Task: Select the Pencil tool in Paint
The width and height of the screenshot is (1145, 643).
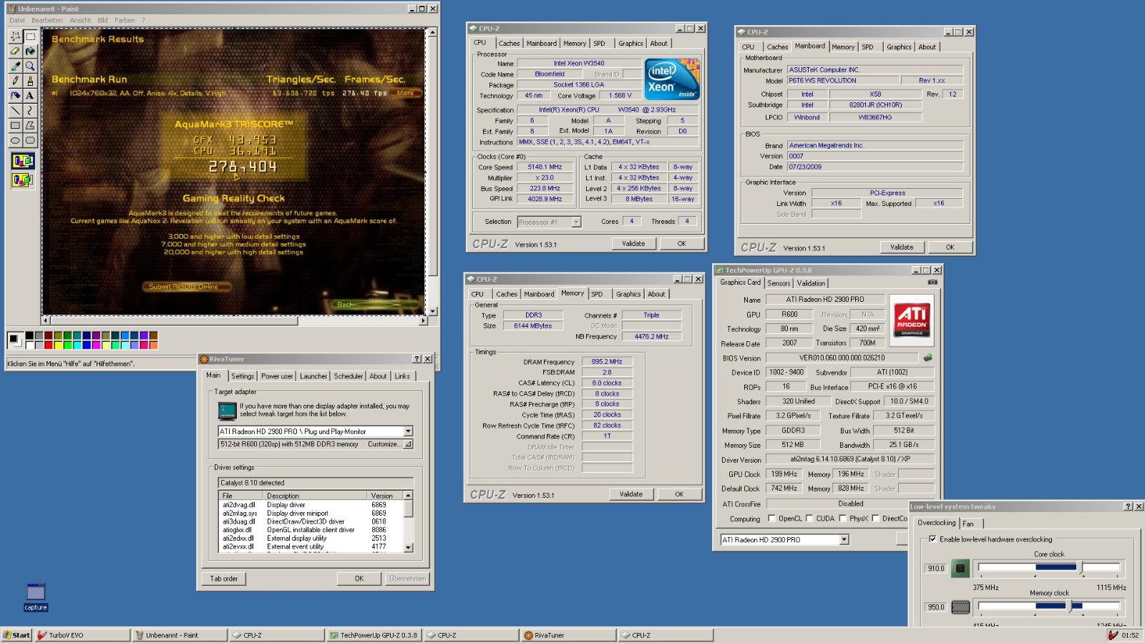Action: tap(15, 81)
